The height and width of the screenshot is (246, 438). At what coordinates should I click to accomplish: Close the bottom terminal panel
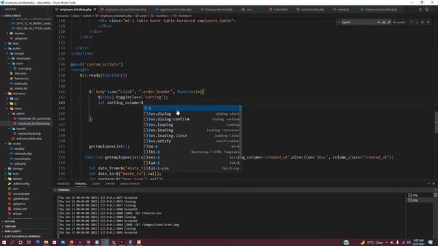433,184
